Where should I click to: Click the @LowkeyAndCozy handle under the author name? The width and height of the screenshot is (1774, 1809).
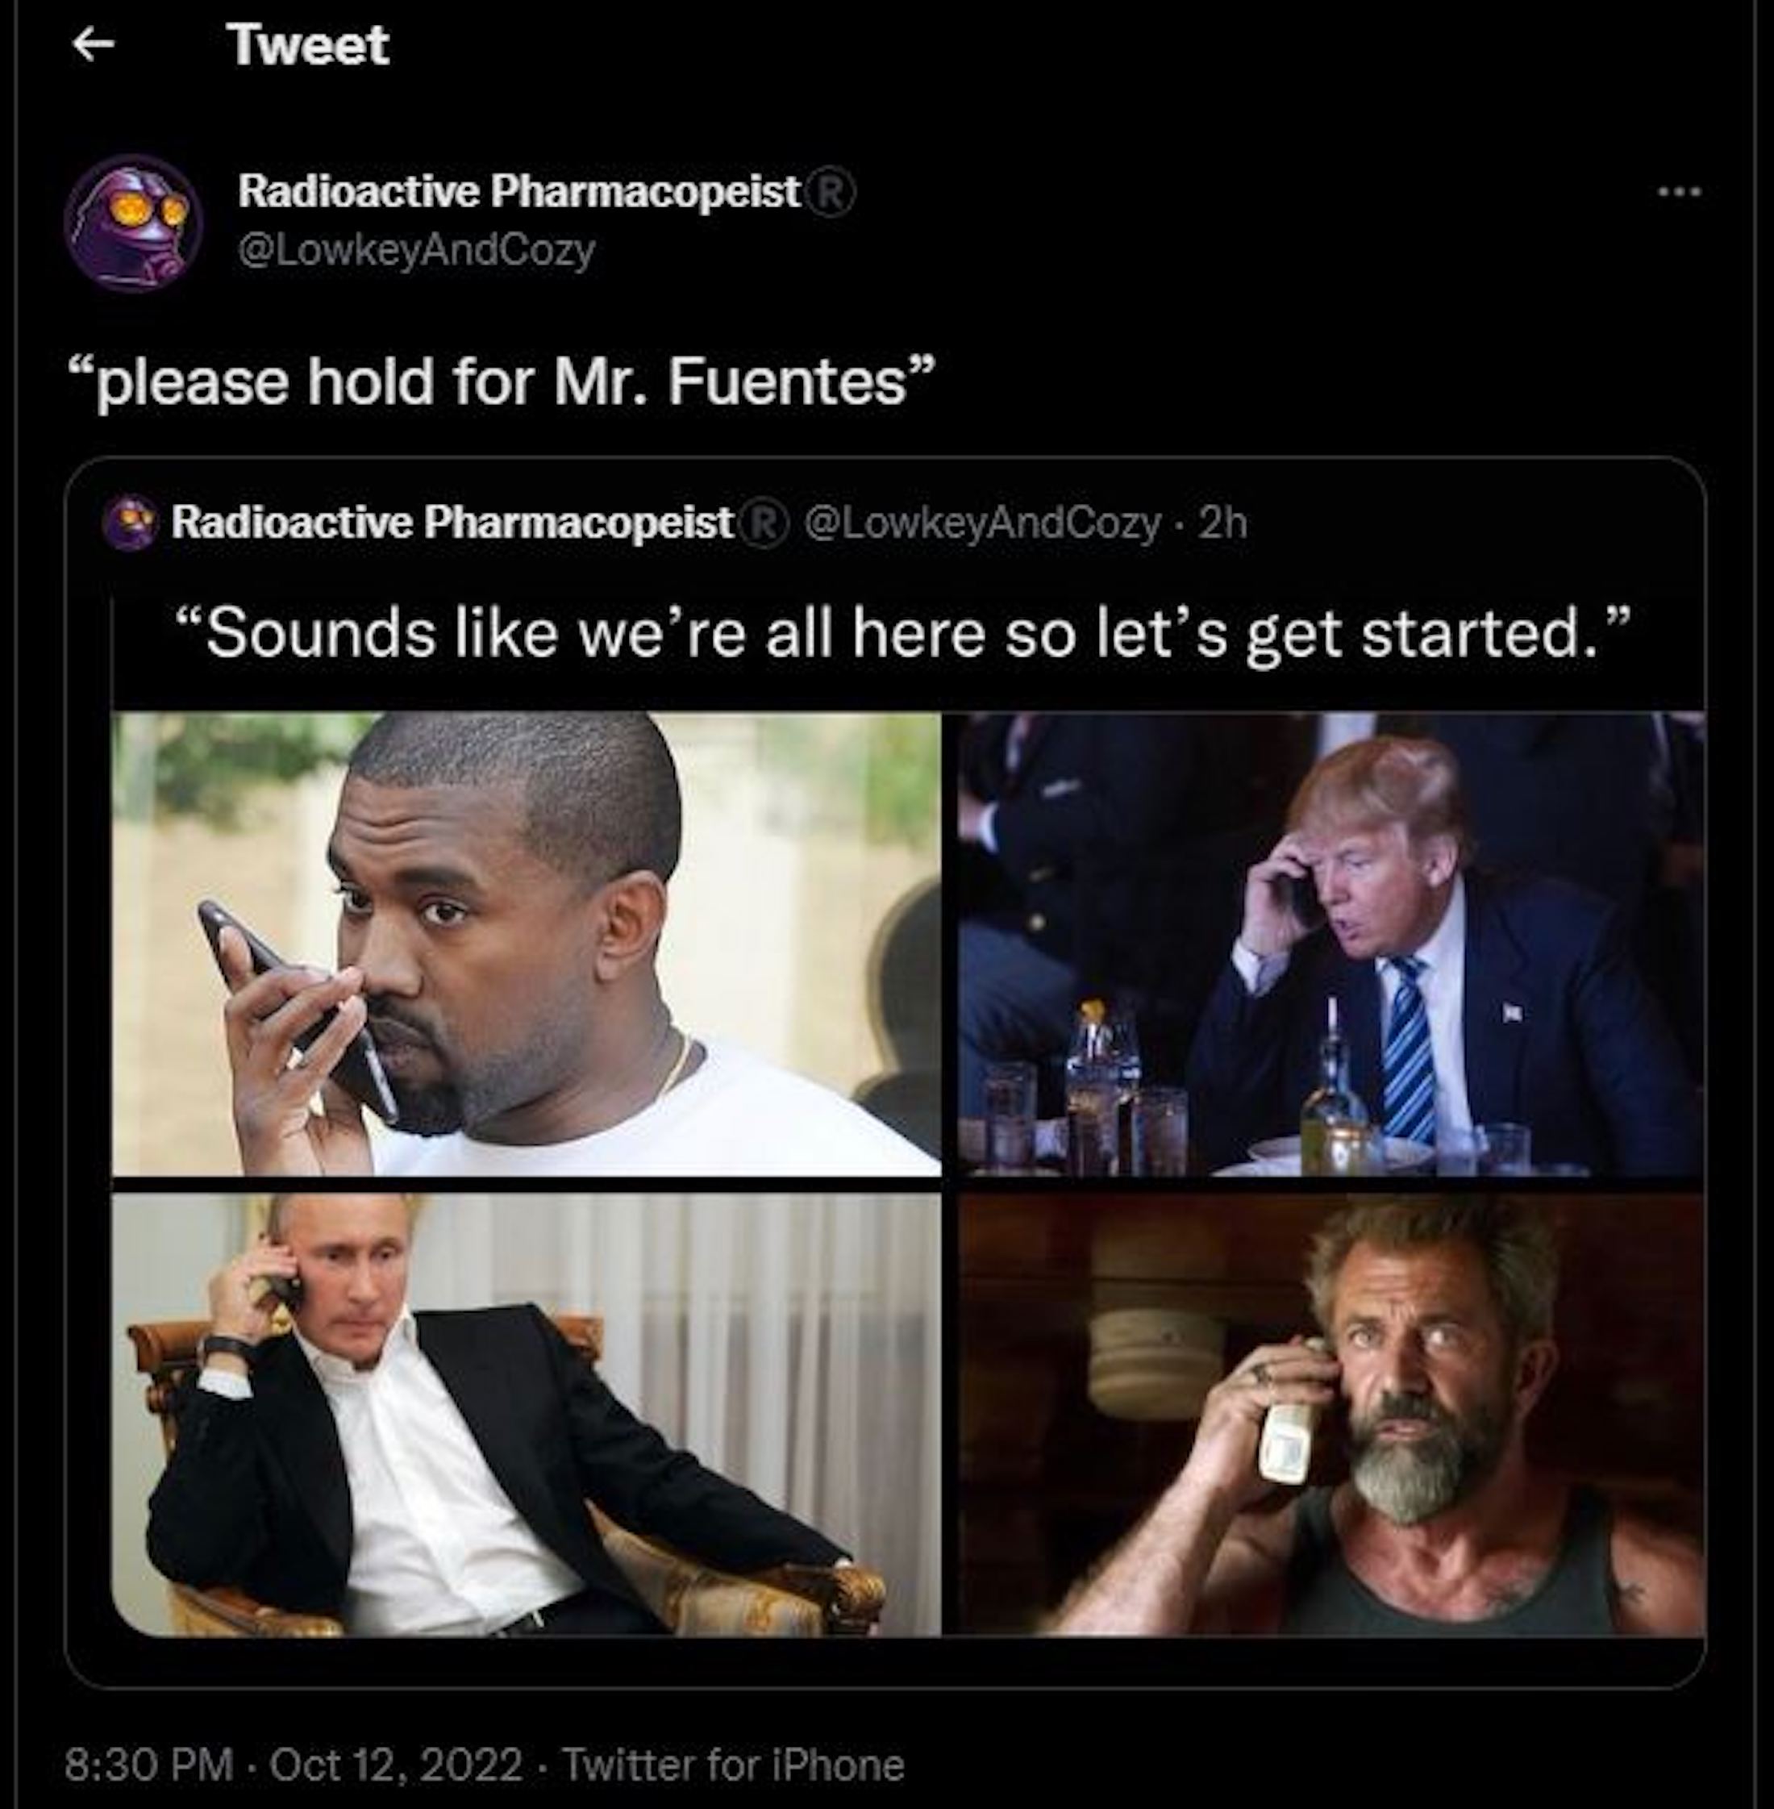[x=415, y=249]
